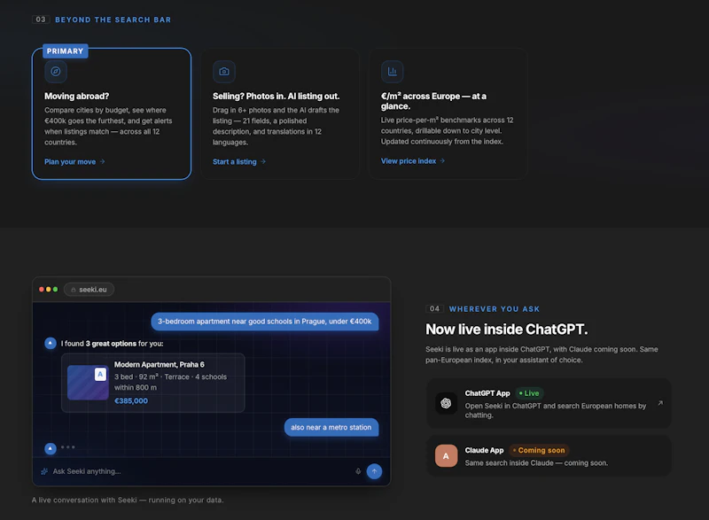The height and width of the screenshot is (520, 709).
Task: Click the Moving abroad? heading
Action: click(x=76, y=97)
